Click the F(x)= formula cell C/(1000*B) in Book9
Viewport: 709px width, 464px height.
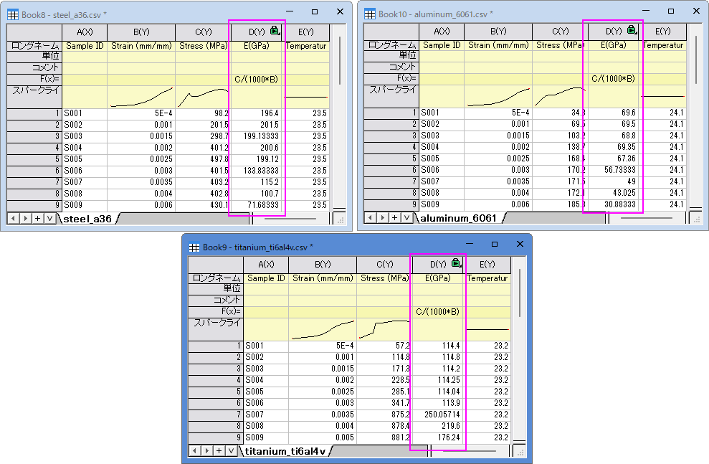pyautogui.click(x=438, y=311)
